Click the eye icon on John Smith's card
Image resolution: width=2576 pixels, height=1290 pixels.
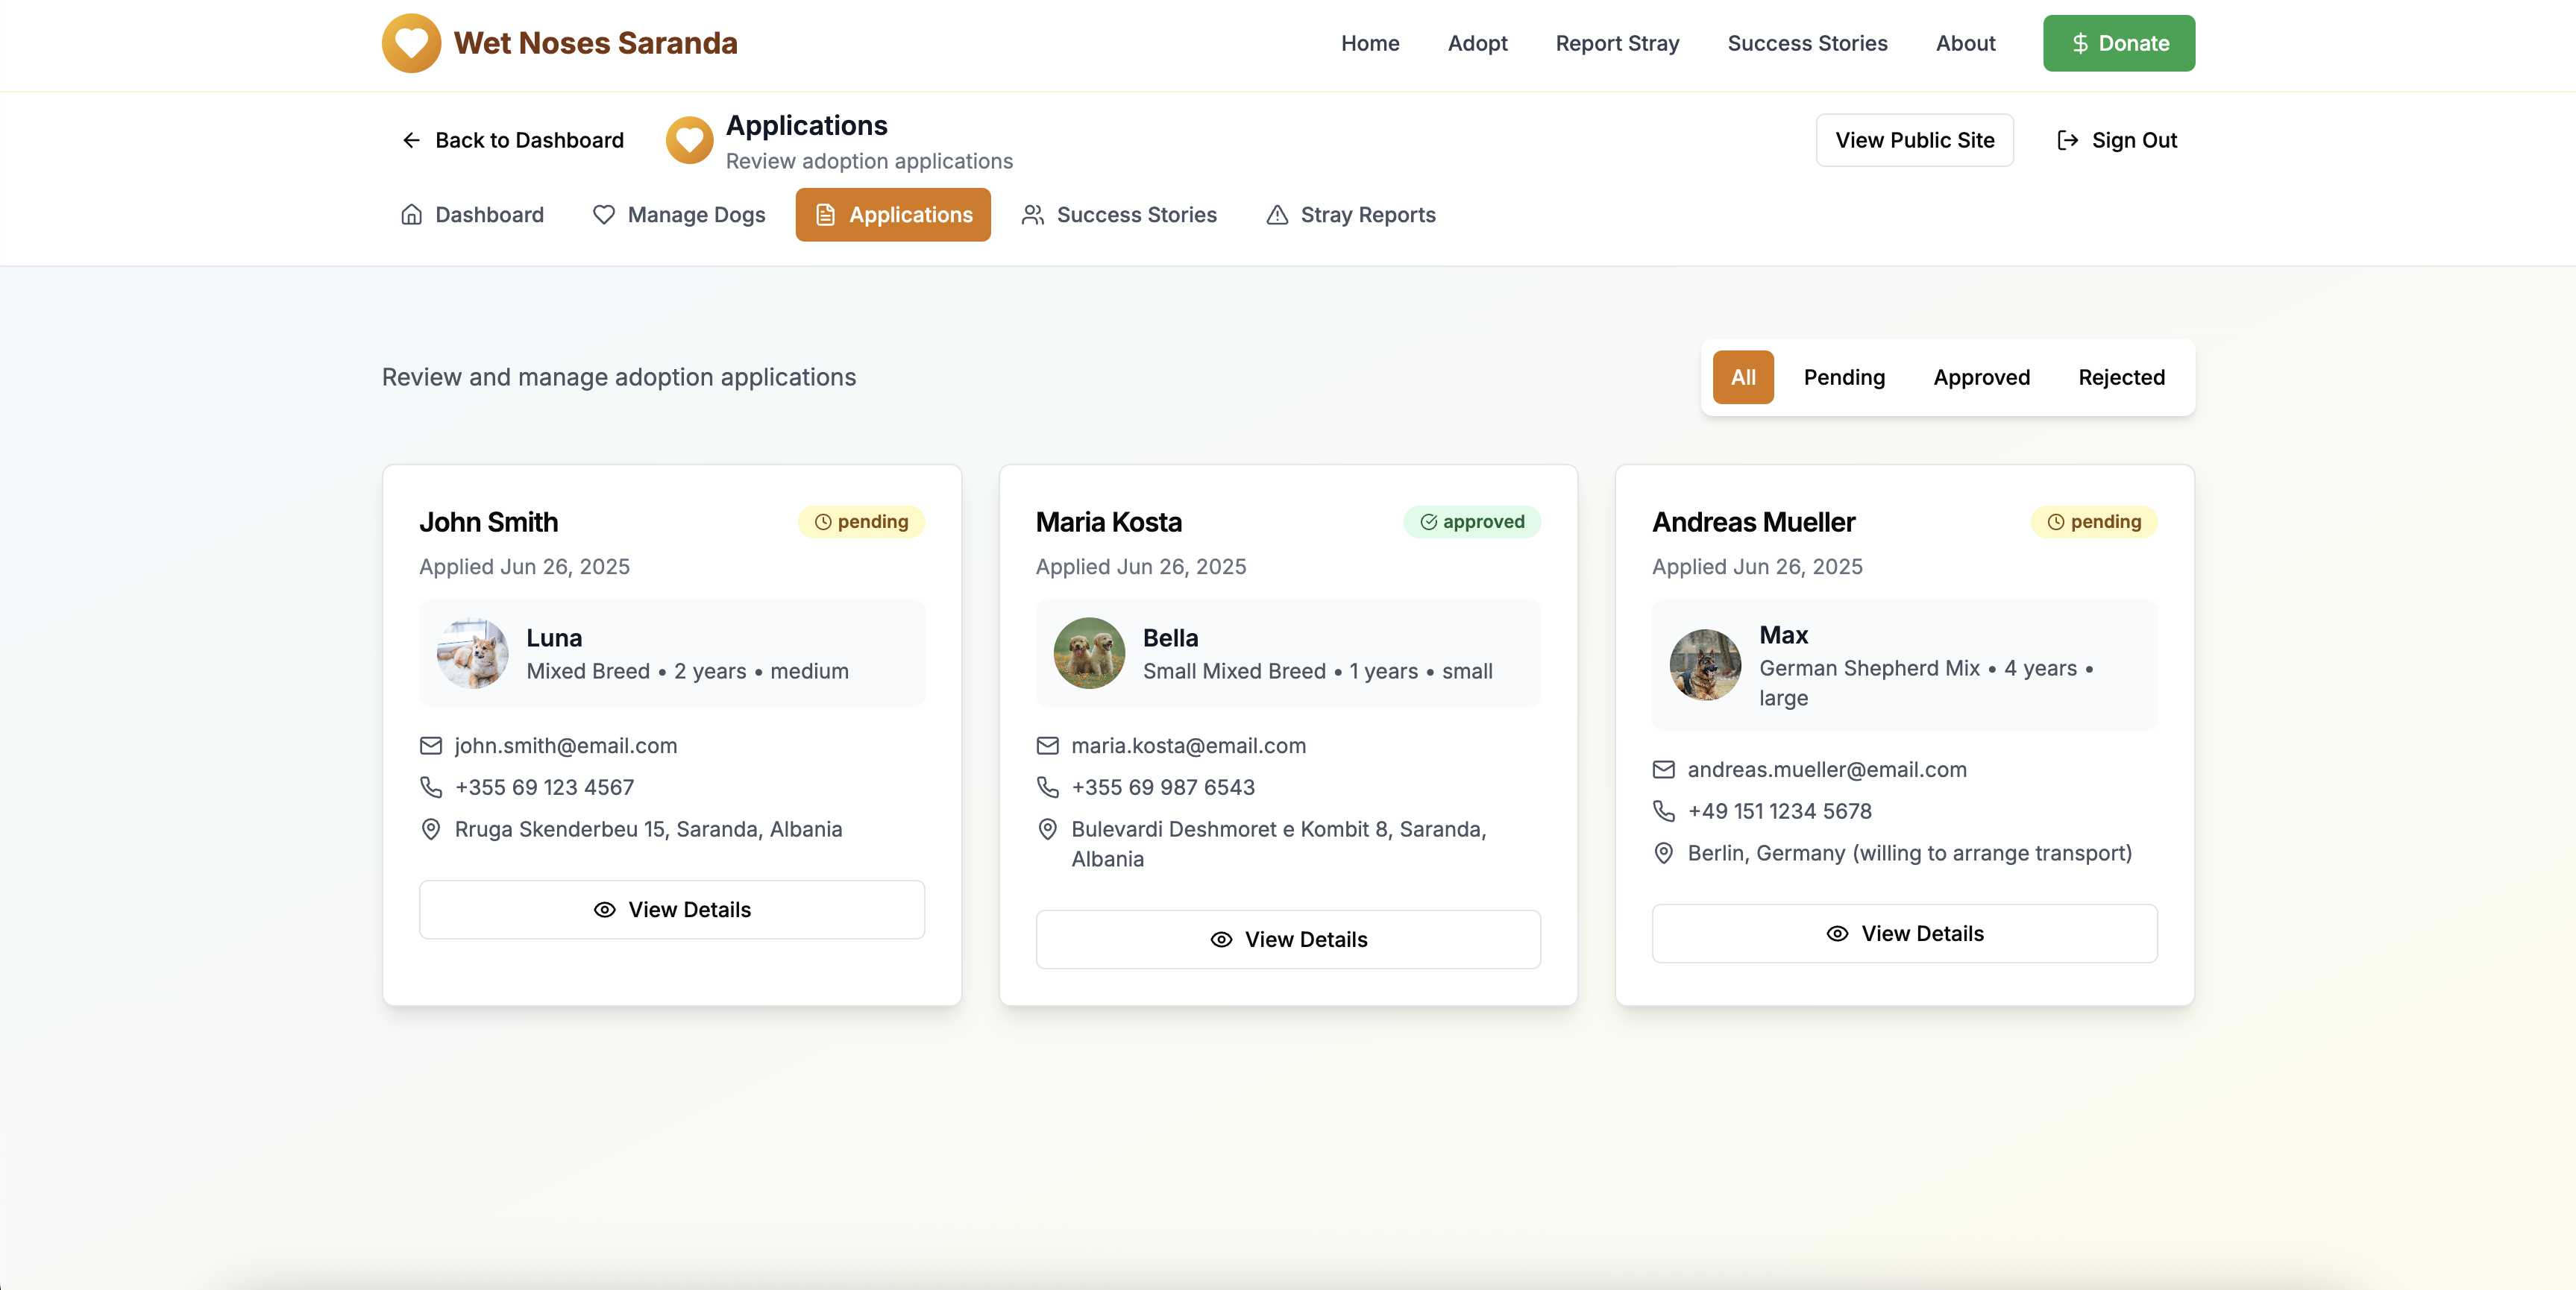[604, 910]
